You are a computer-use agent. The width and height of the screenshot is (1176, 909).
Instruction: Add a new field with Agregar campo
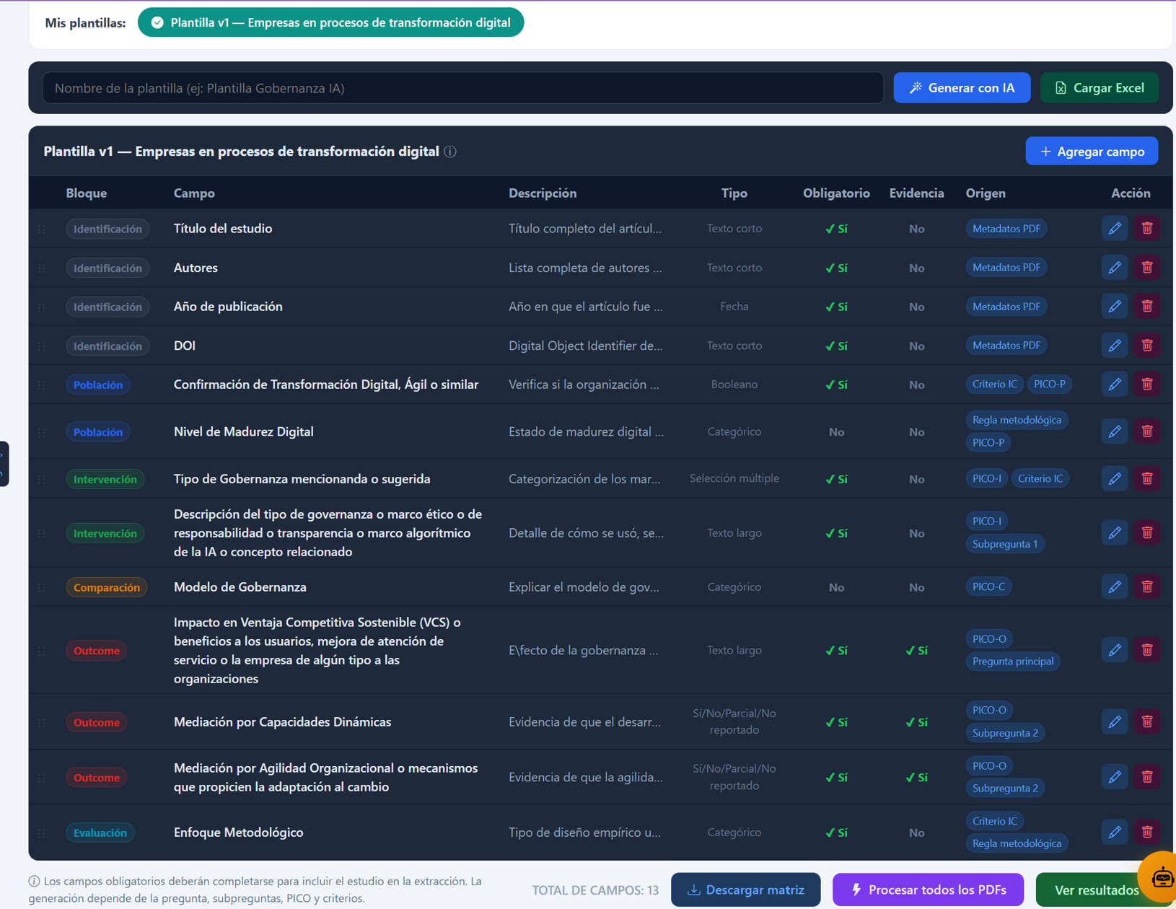point(1092,151)
